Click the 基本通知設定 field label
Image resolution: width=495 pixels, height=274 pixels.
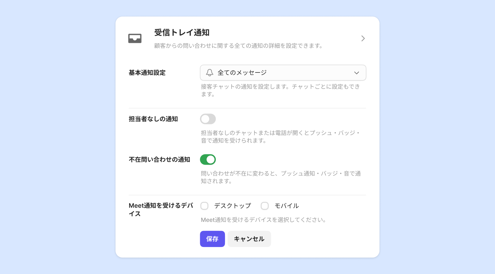click(147, 73)
